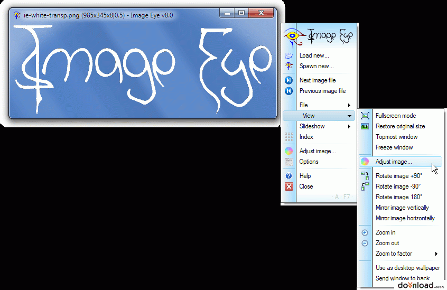Click the Restore original size icon

click(x=365, y=126)
